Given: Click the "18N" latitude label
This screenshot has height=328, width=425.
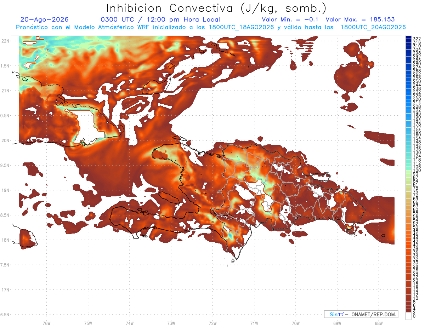Looking at the screenshot, I should [x=5, y=240].
